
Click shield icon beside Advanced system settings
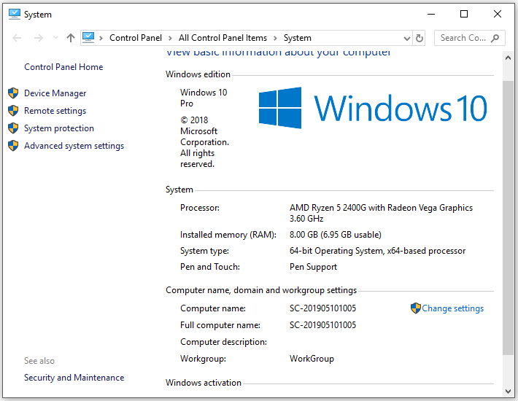[13, 146]
